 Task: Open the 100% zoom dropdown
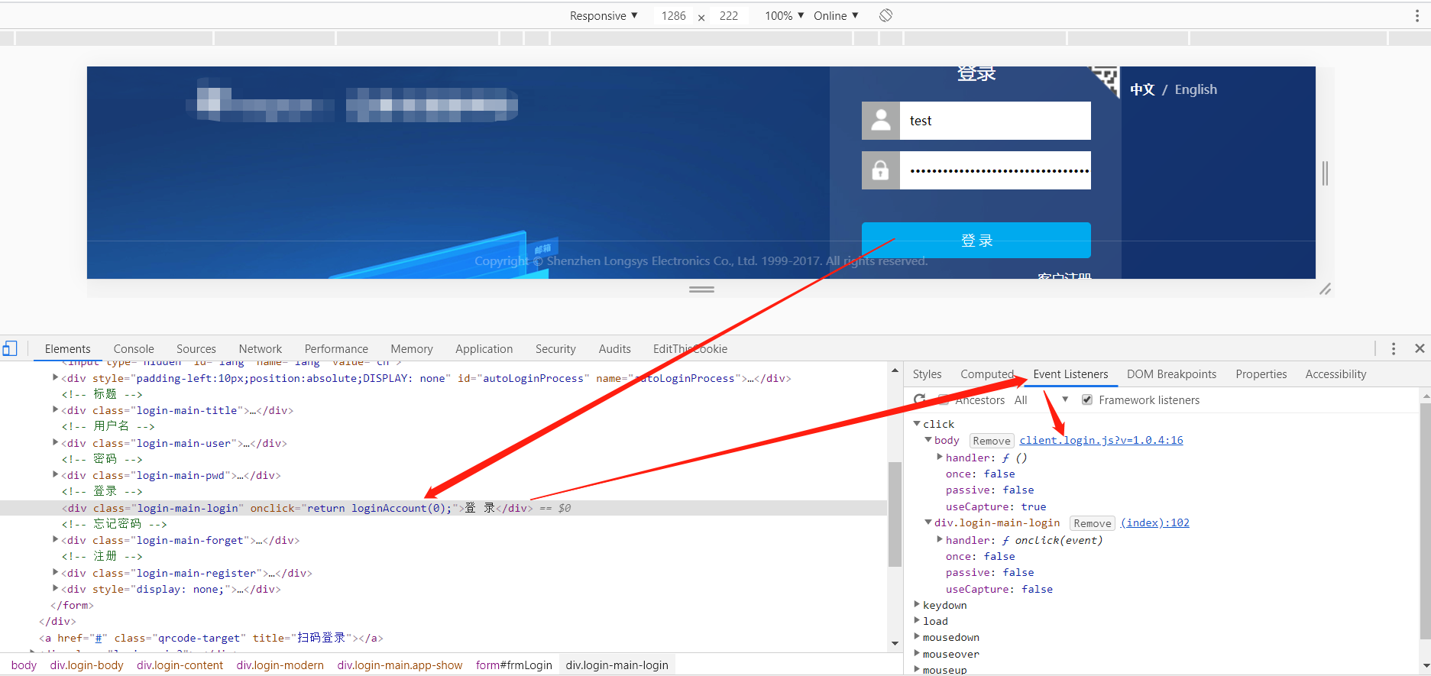coord(785,15)
